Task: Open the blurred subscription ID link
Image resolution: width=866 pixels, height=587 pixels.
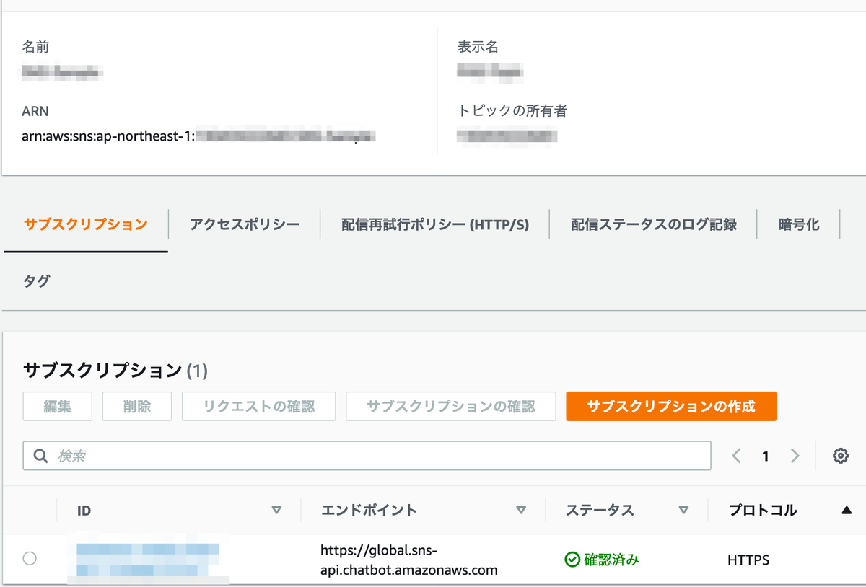Action: 148,560
